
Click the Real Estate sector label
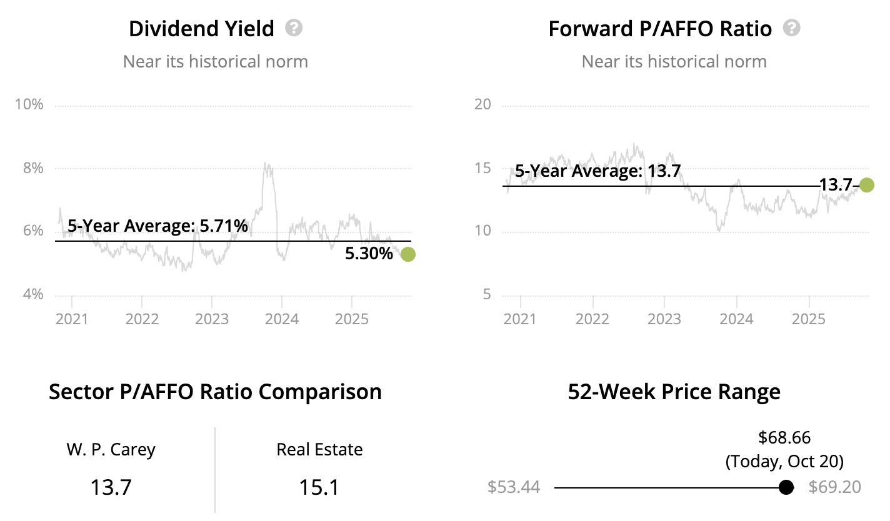pos(319,449)
